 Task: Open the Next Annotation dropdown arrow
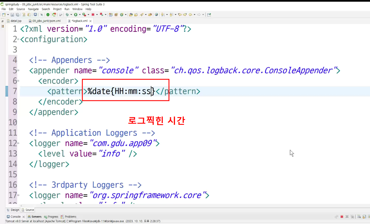tap(167, 14)
